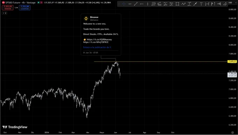Select the Text annotation tool
This screenshot has height=135, width=238.
(x=201, y=4)
